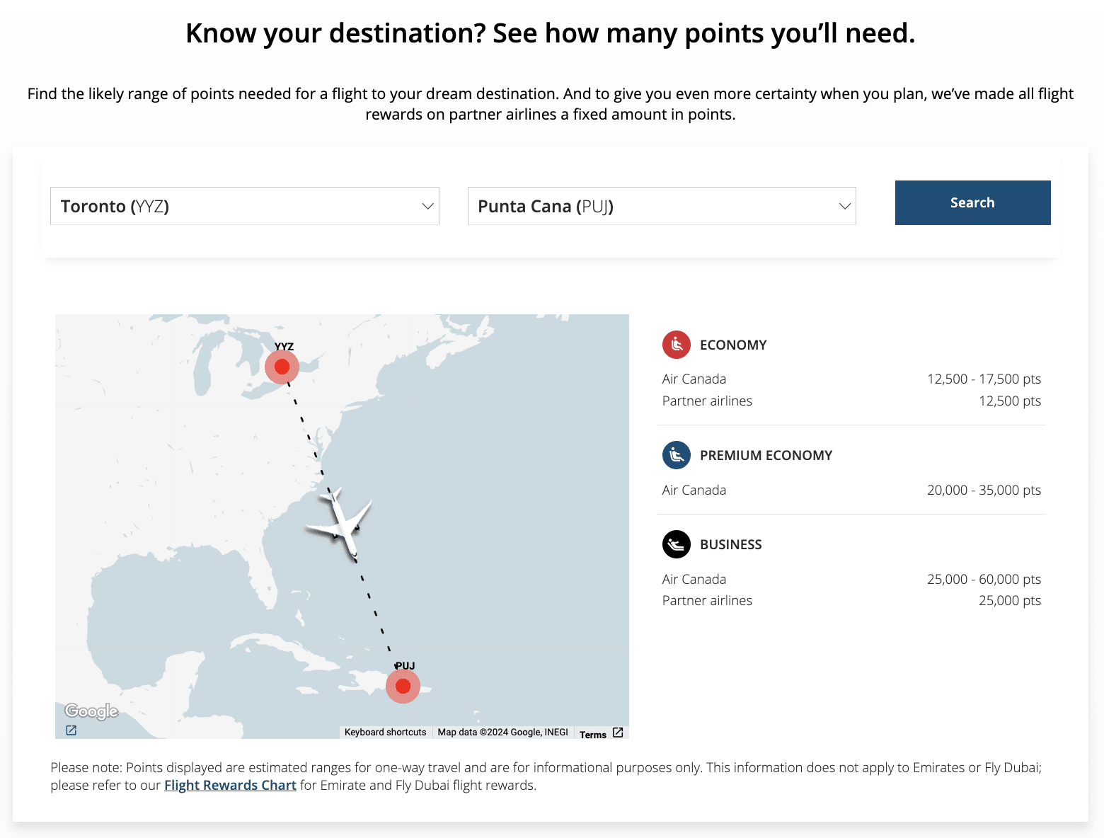The width and height of the screenshot is (1104, 838).
Task: Click the ECONOMY heading label
Action: click(x=733, y=345)
